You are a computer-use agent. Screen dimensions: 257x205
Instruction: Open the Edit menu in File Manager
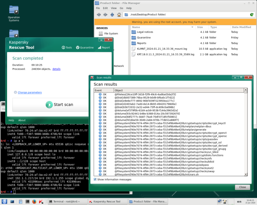point(105,8)
